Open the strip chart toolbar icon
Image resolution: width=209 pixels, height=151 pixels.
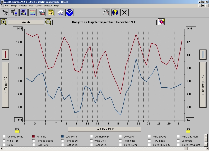pos(33,12)
